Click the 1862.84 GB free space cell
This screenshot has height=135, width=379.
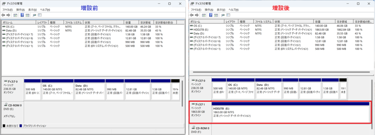pyautogui.click(x=343, y=30)
